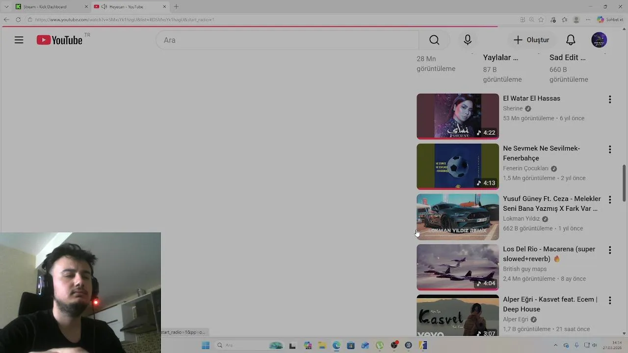
Task: Switch to Stream - Kick Dashboard tab
Action: pyautogui.click(x=52, y=6)
